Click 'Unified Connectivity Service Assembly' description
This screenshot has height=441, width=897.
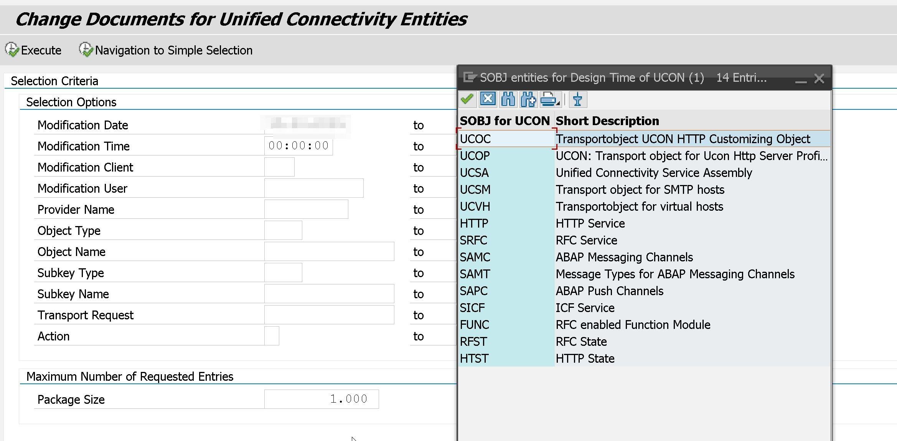(654, 173)
